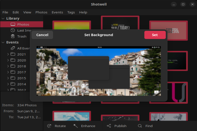This screenshot has height=131, width=197.
Task: Open the Edit menu
Action: 16,12
